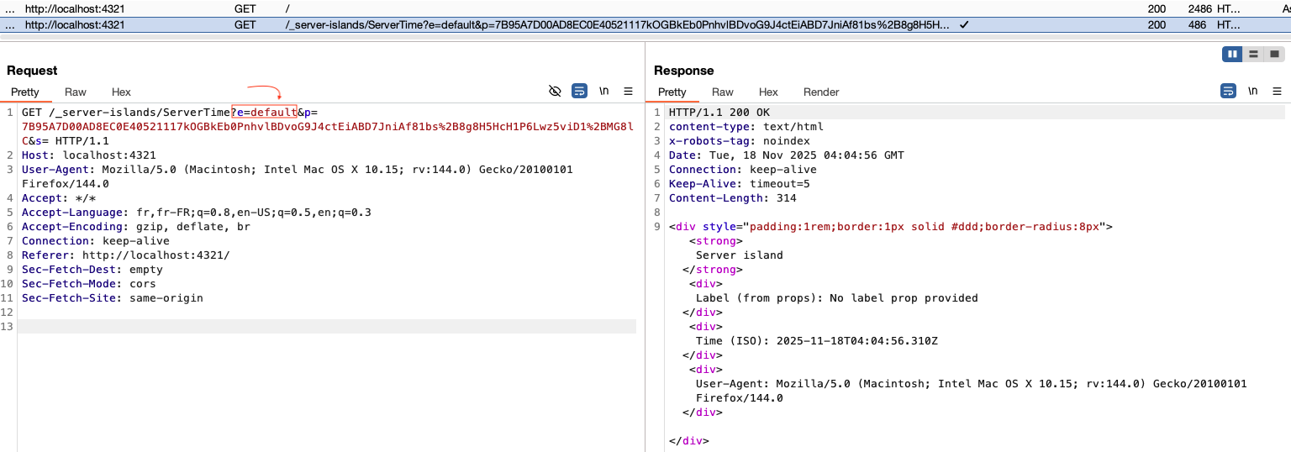1291x452 pixels.
Task: Toggle the eye-slash visibility icon in Request panel
Action: click(x=555, y=91)
